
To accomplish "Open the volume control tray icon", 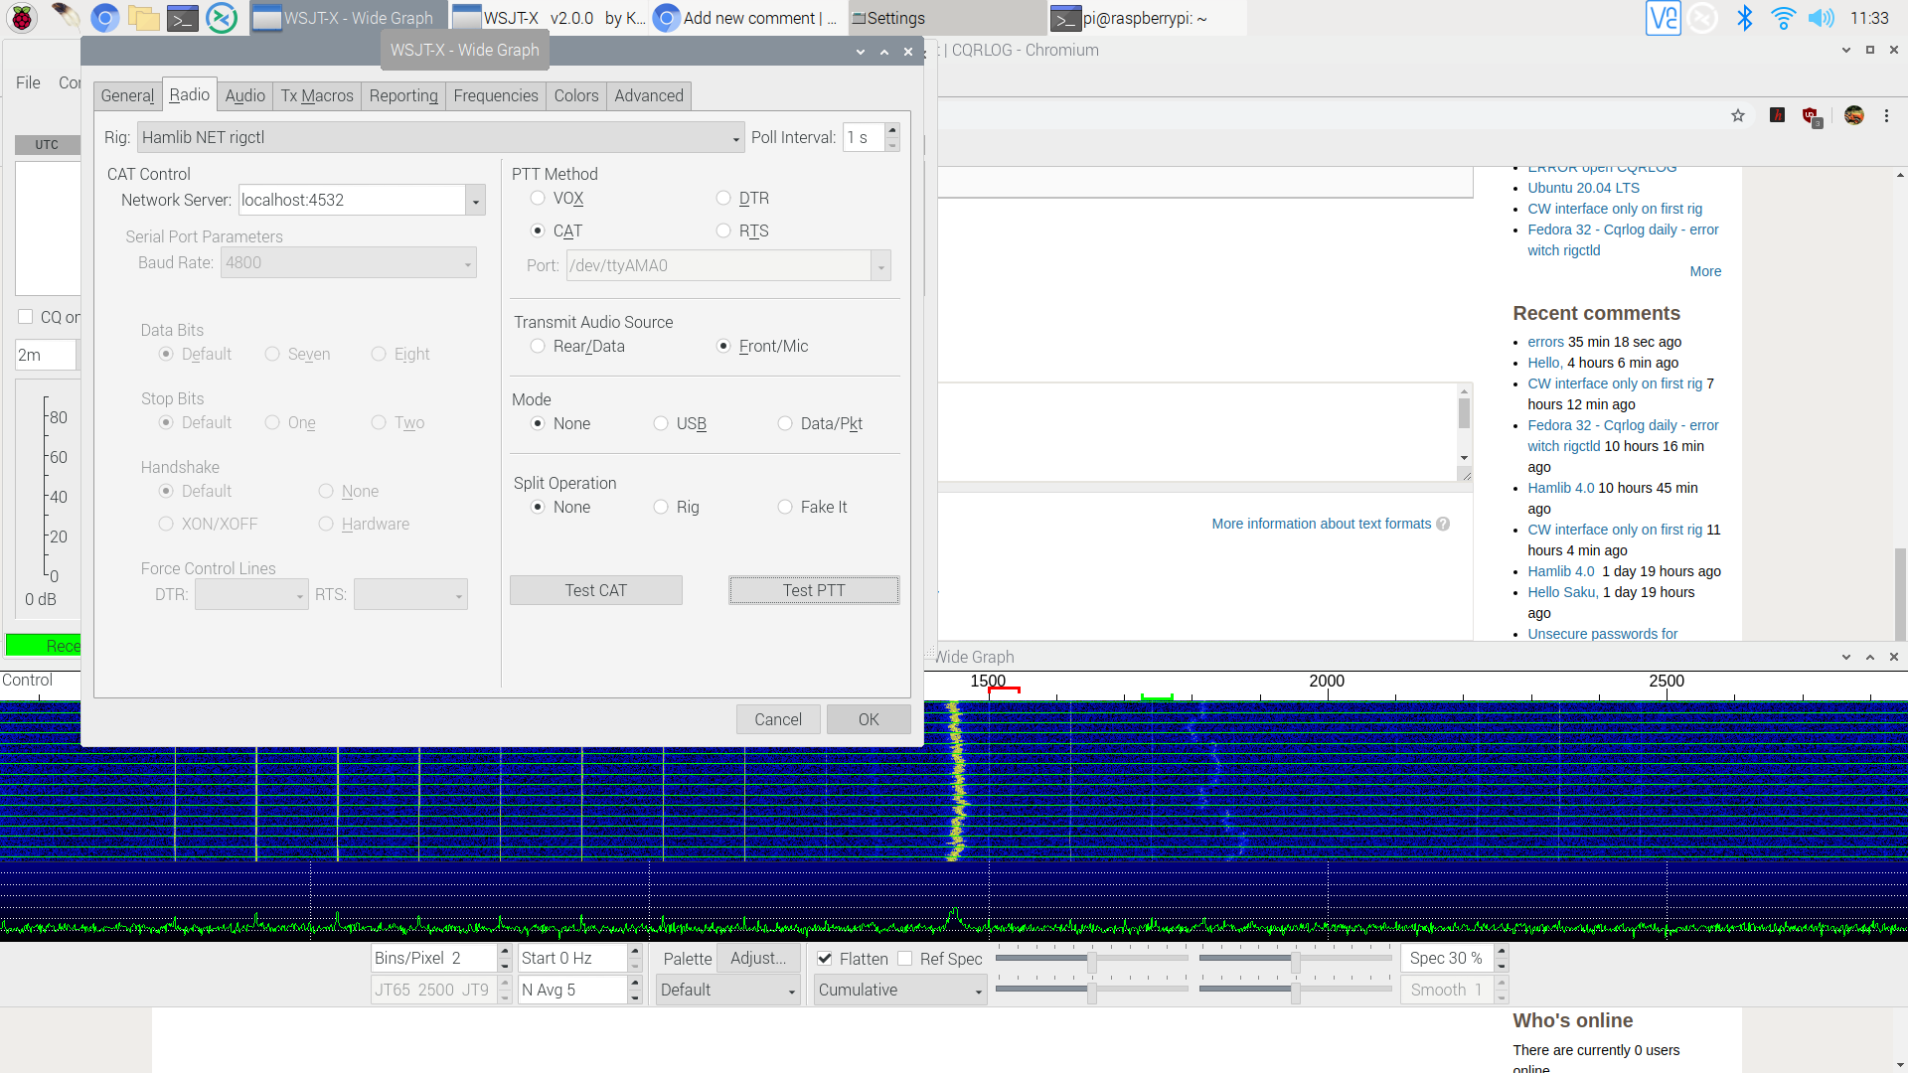I will tap(1822, 18).
